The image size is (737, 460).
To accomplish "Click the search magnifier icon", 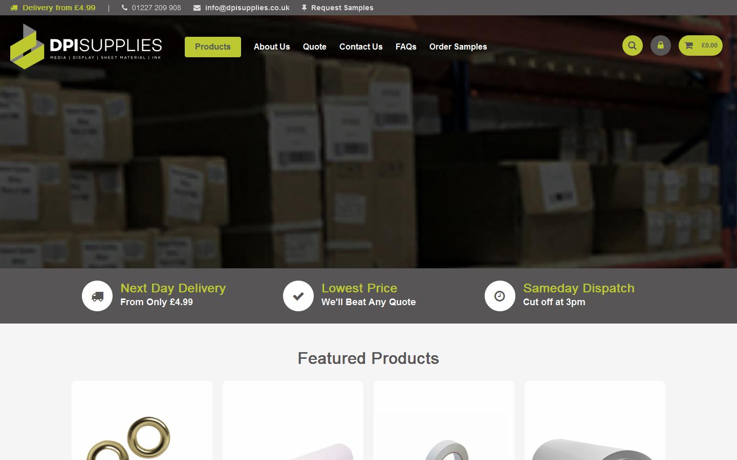I will pyautogui.click(x=632, y=45).
